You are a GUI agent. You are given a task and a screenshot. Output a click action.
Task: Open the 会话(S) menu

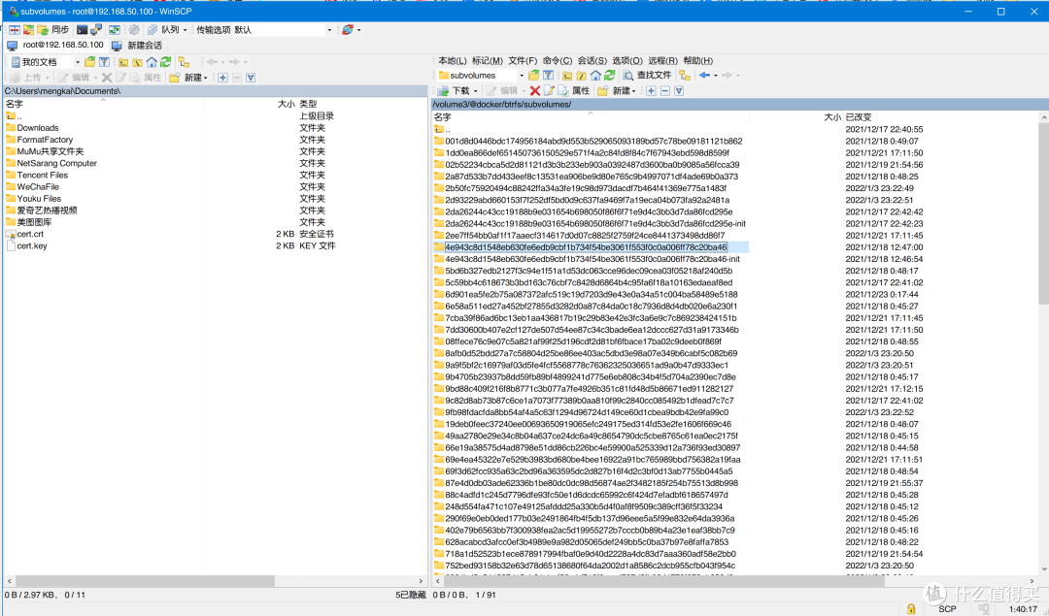(592, 60)
